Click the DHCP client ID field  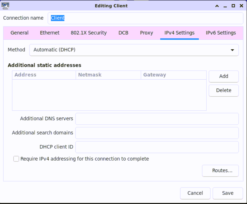tap(157, 147)
